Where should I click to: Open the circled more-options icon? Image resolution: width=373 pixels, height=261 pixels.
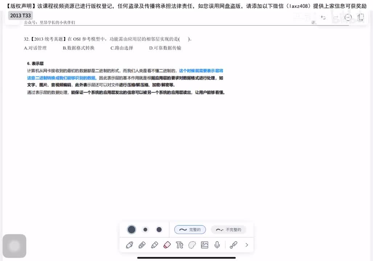tap(348, 17)
